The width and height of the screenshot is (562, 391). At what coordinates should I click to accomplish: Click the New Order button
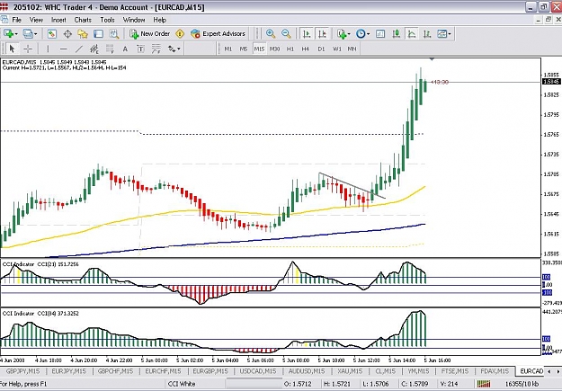[x=150, y=33]
